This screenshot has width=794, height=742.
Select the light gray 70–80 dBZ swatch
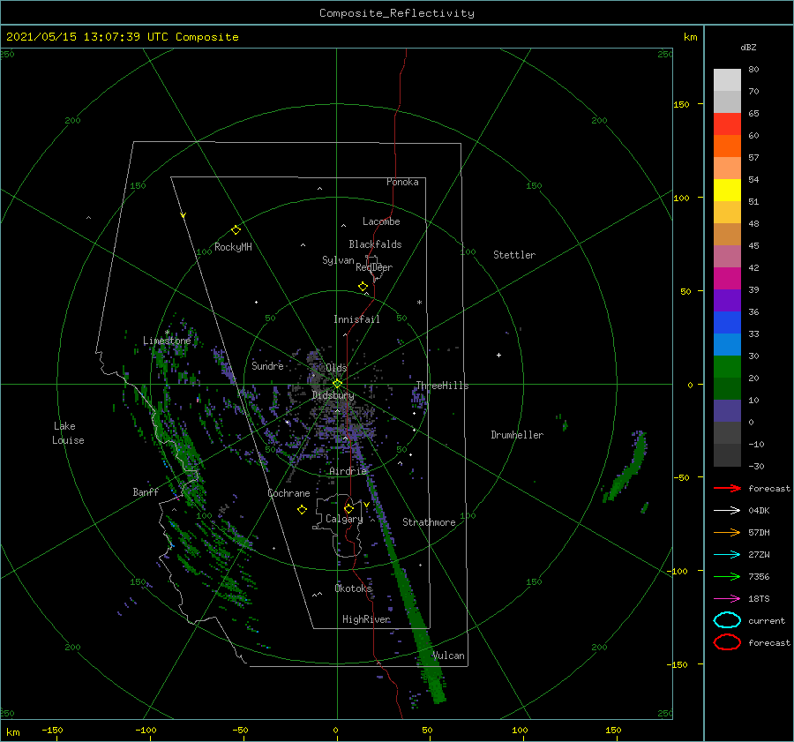coord(727,80)
